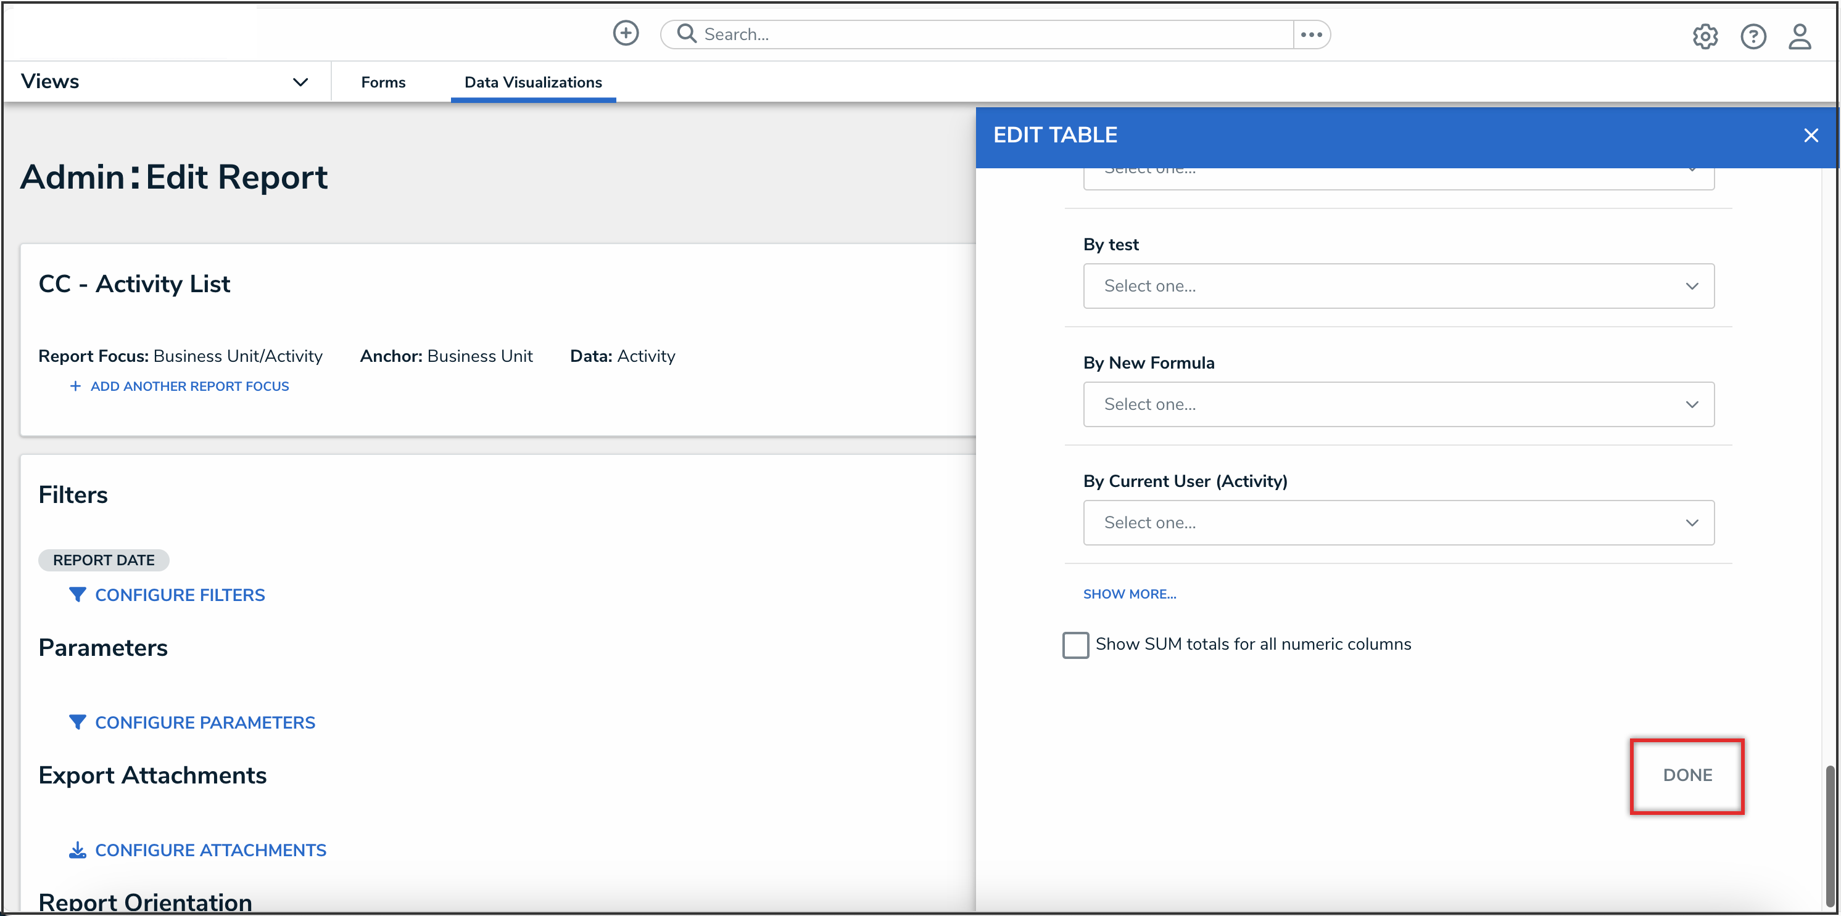Expand the Views dropdown chevron

click(x=300, y=82)
